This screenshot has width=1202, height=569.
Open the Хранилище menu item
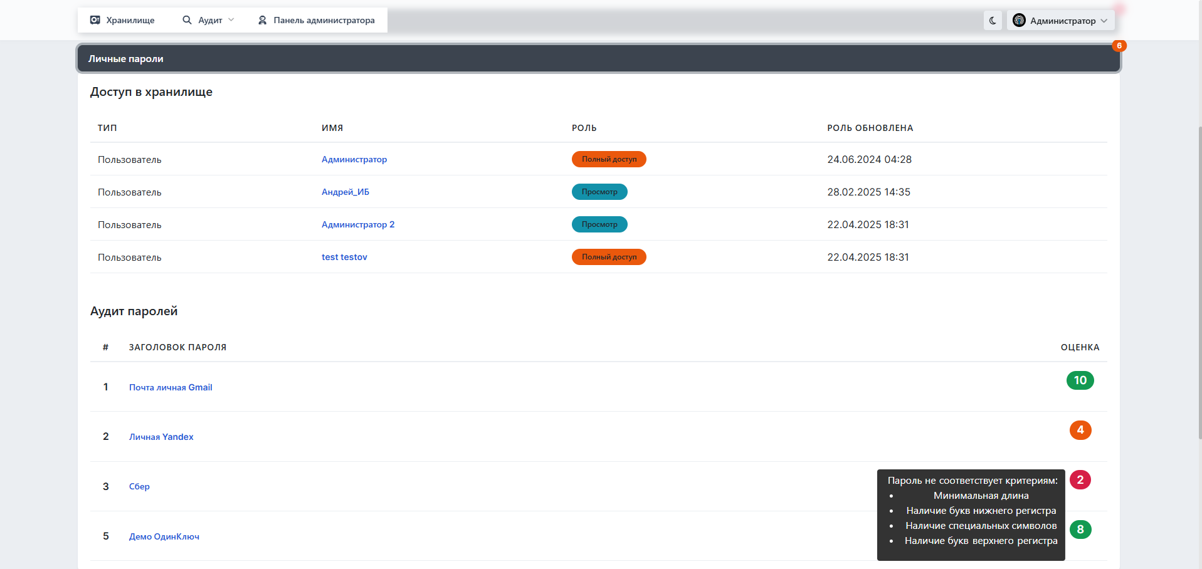122,20
